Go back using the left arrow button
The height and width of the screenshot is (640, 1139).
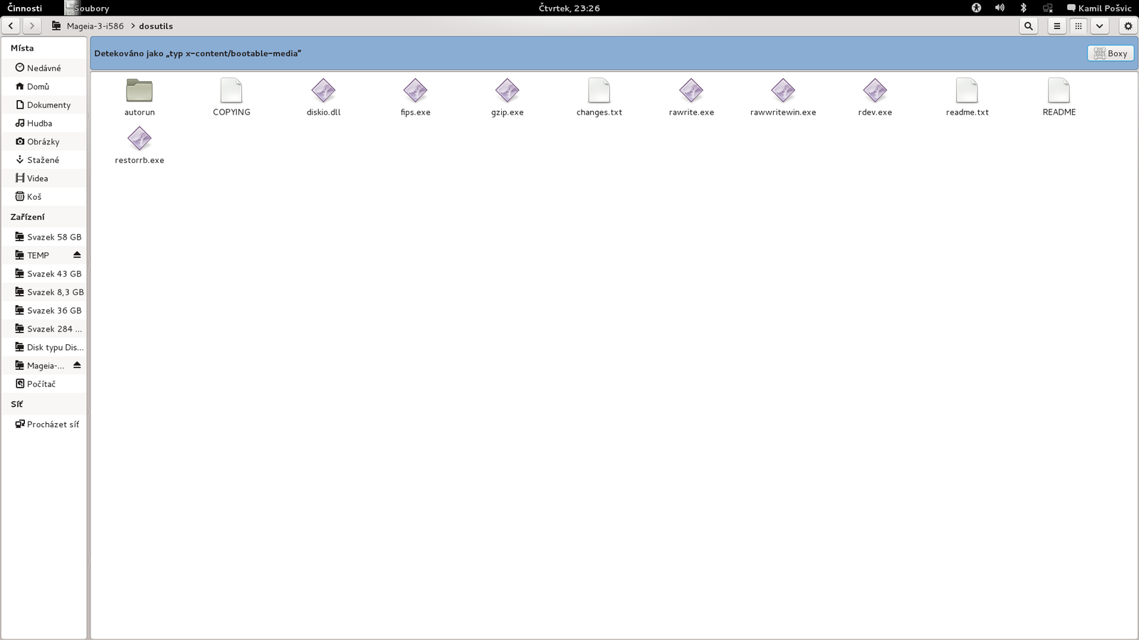[x=11, y=26]
